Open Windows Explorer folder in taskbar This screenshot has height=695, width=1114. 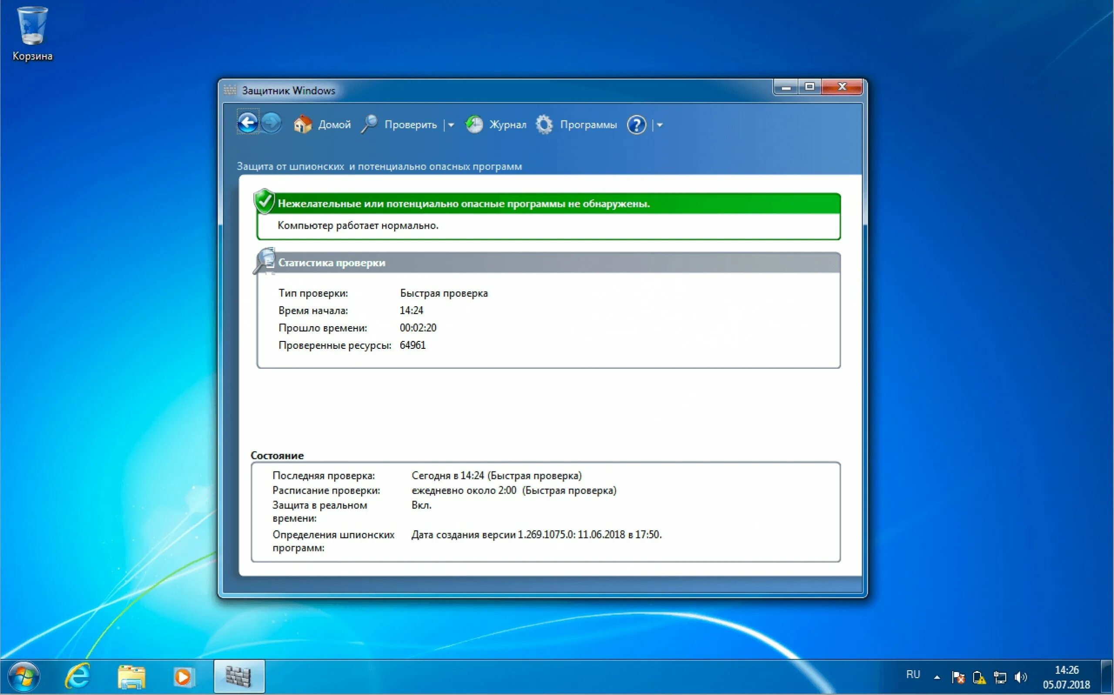pyautogui.click(x=131, y=677)
